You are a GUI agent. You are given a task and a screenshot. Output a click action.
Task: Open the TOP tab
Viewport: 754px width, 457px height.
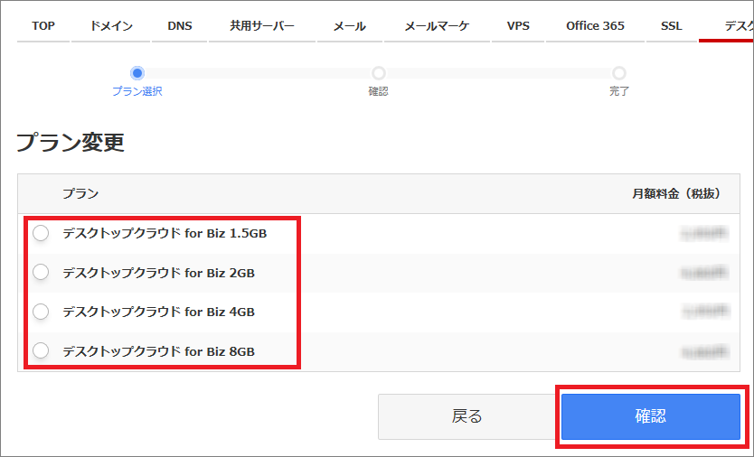click(x=43, y=26)
